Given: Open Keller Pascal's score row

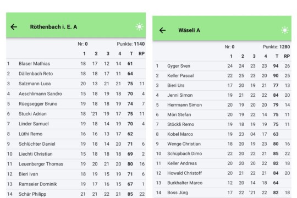Looking at the screenshot, I should (222, 76).
